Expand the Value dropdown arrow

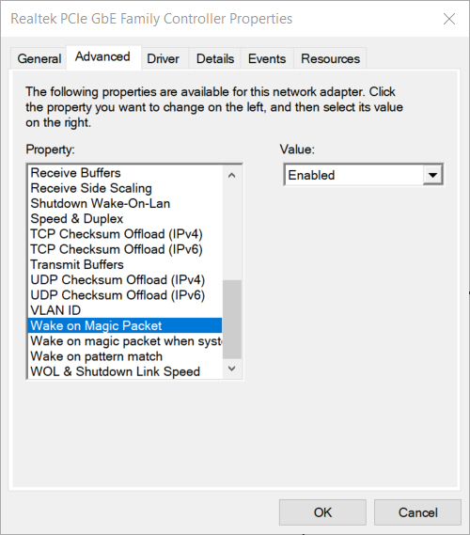tap(432, 175)
